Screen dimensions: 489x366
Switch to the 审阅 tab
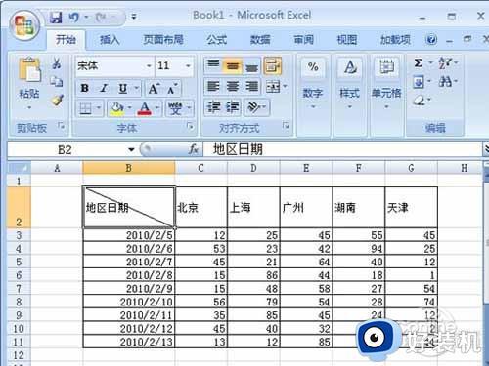click(x=303, y=40)
